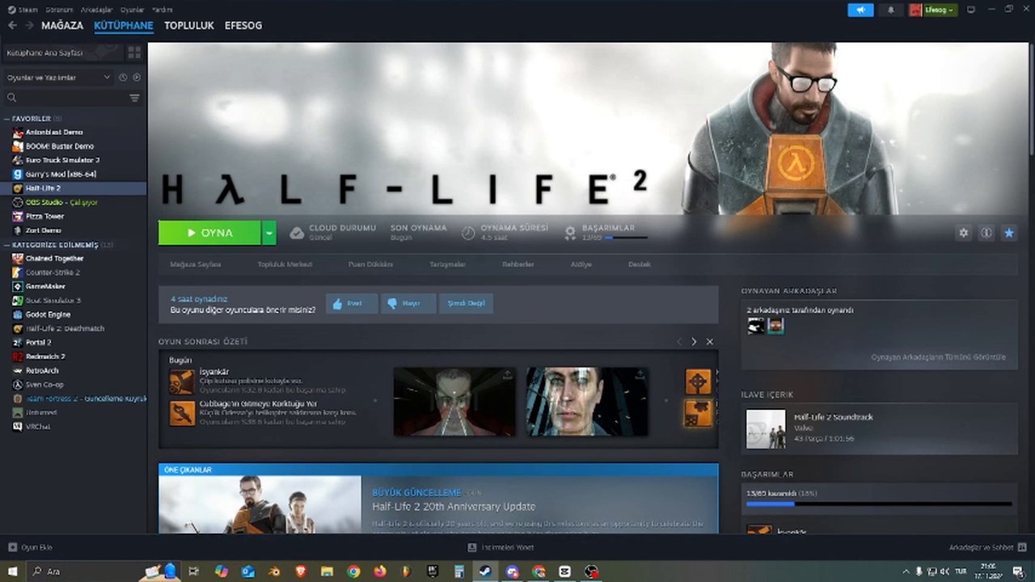
Task: Open the launch options arrow beside OYNA
Action: pos(269,233)
